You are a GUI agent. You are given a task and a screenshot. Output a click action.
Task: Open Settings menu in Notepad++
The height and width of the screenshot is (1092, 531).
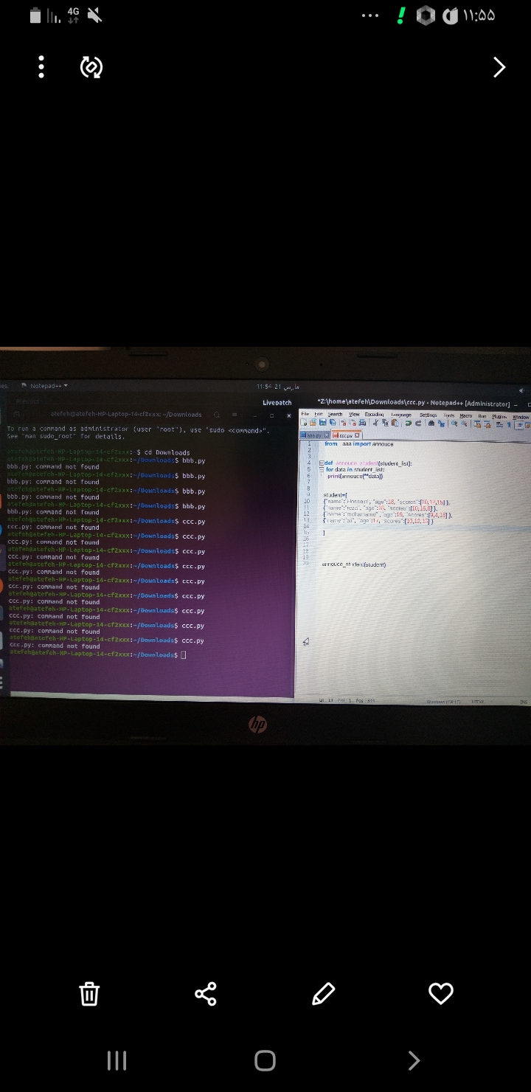[x=428, y=415]
